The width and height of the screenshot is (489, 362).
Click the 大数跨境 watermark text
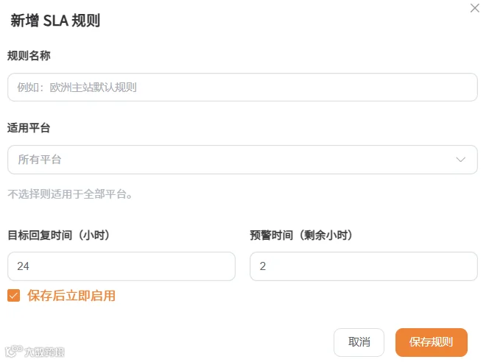[44, 352]
